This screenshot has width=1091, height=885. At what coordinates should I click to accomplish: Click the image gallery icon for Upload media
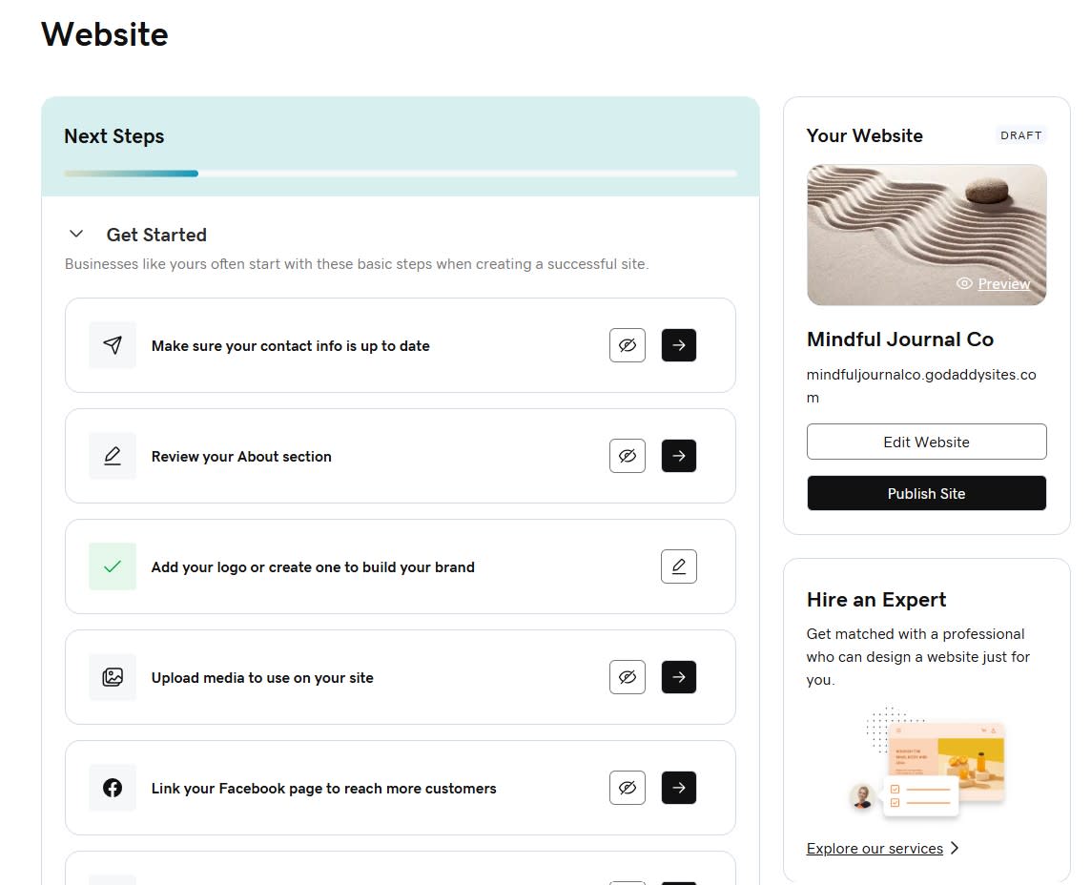pyautogui.click(x=113, y=677)
